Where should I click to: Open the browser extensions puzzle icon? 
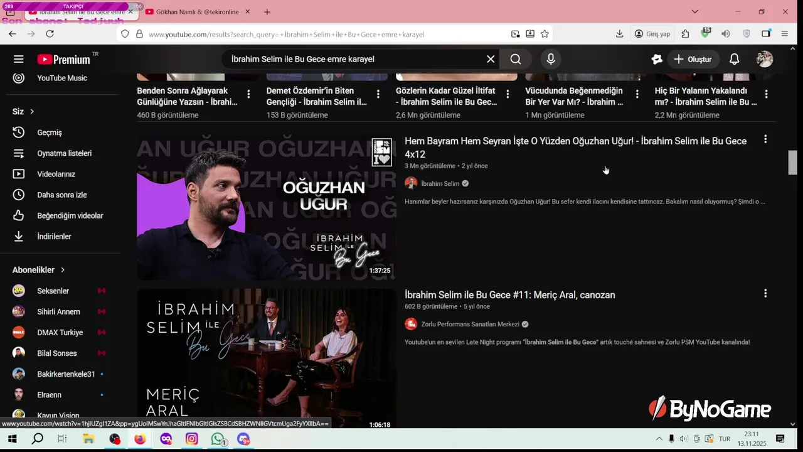685,34
